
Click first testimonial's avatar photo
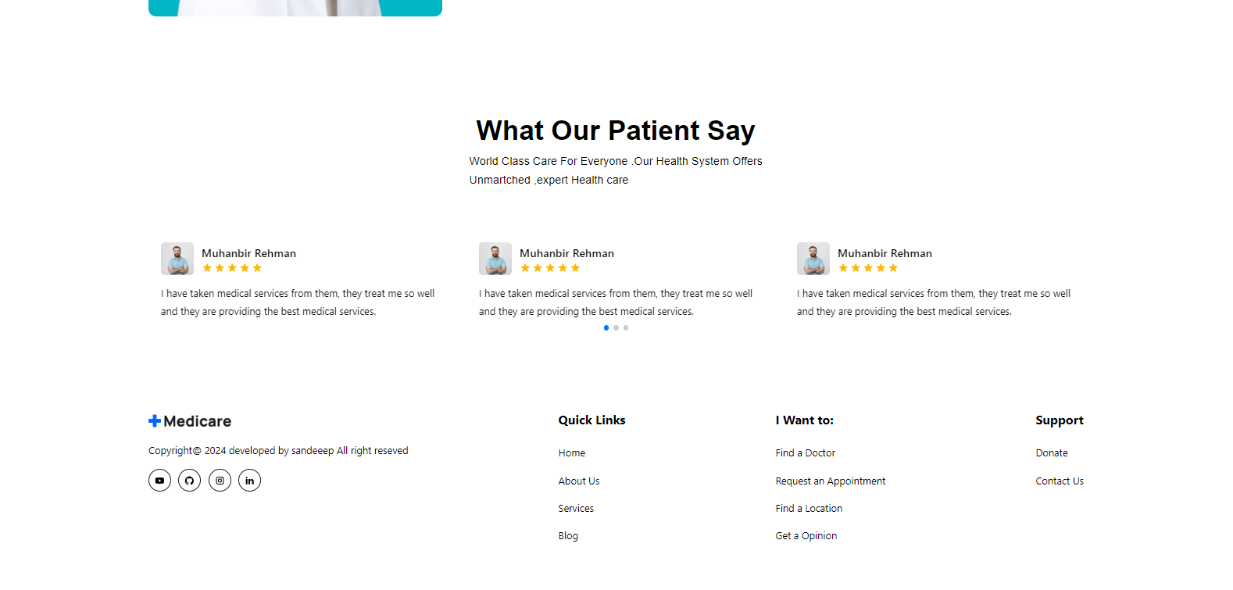(x=177, y=259)
